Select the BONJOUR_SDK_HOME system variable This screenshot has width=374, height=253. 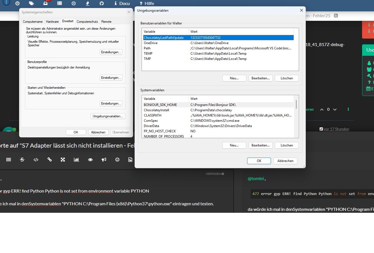point(218,105)
